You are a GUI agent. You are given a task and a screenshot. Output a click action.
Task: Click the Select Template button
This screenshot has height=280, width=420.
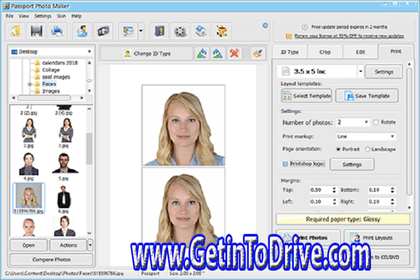(x=306, y=96)
